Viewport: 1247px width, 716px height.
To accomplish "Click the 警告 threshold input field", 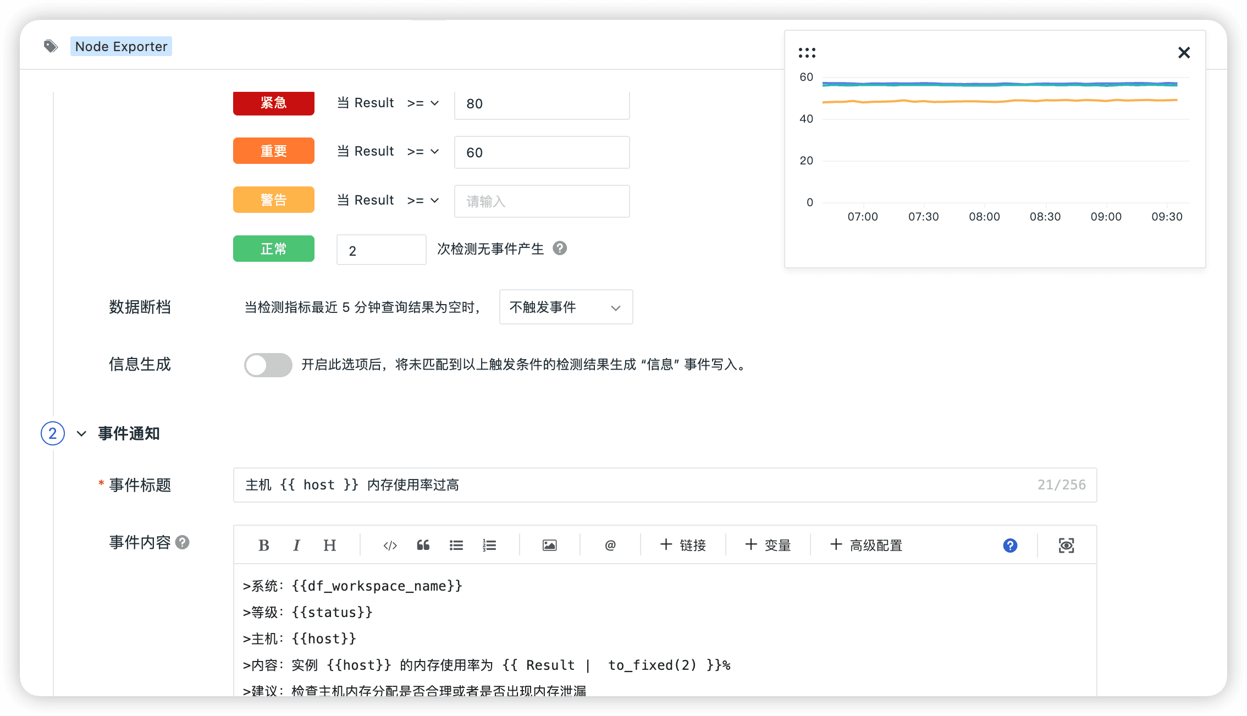I will point(542,201).
